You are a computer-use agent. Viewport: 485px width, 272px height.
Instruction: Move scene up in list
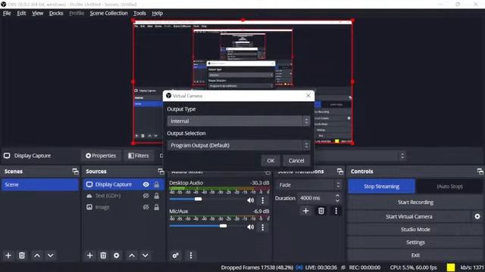click(x=37, y=255)
